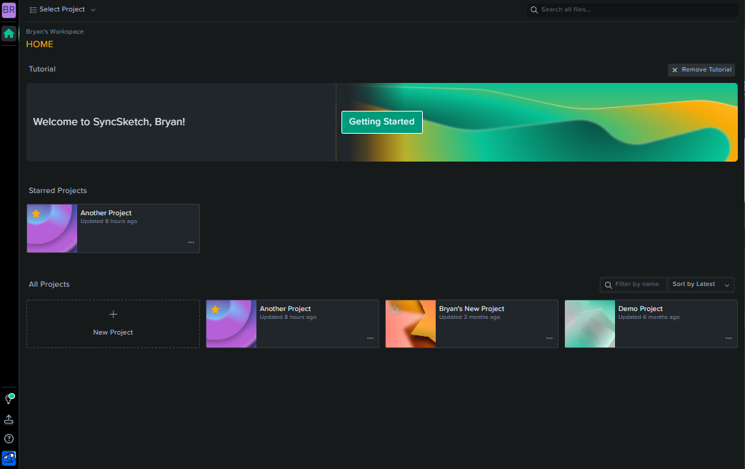Screen dimensions: 745x469
Task: Unstar Another Project in Starred Projects
Action: pyautogui.click(x=36, y=214)
